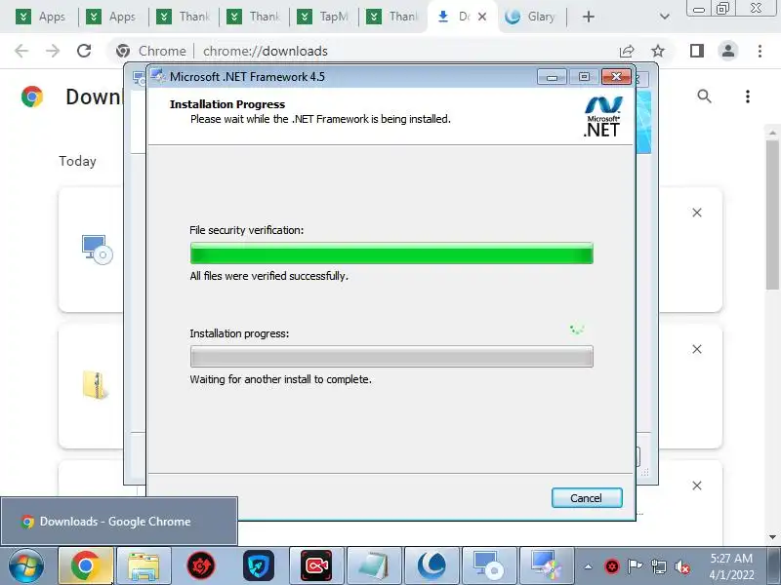Click the Action Center flag icon

636,566
